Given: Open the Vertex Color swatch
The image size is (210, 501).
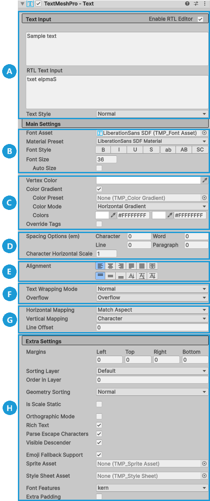Looking at the screenshot, I should point(148,180).
